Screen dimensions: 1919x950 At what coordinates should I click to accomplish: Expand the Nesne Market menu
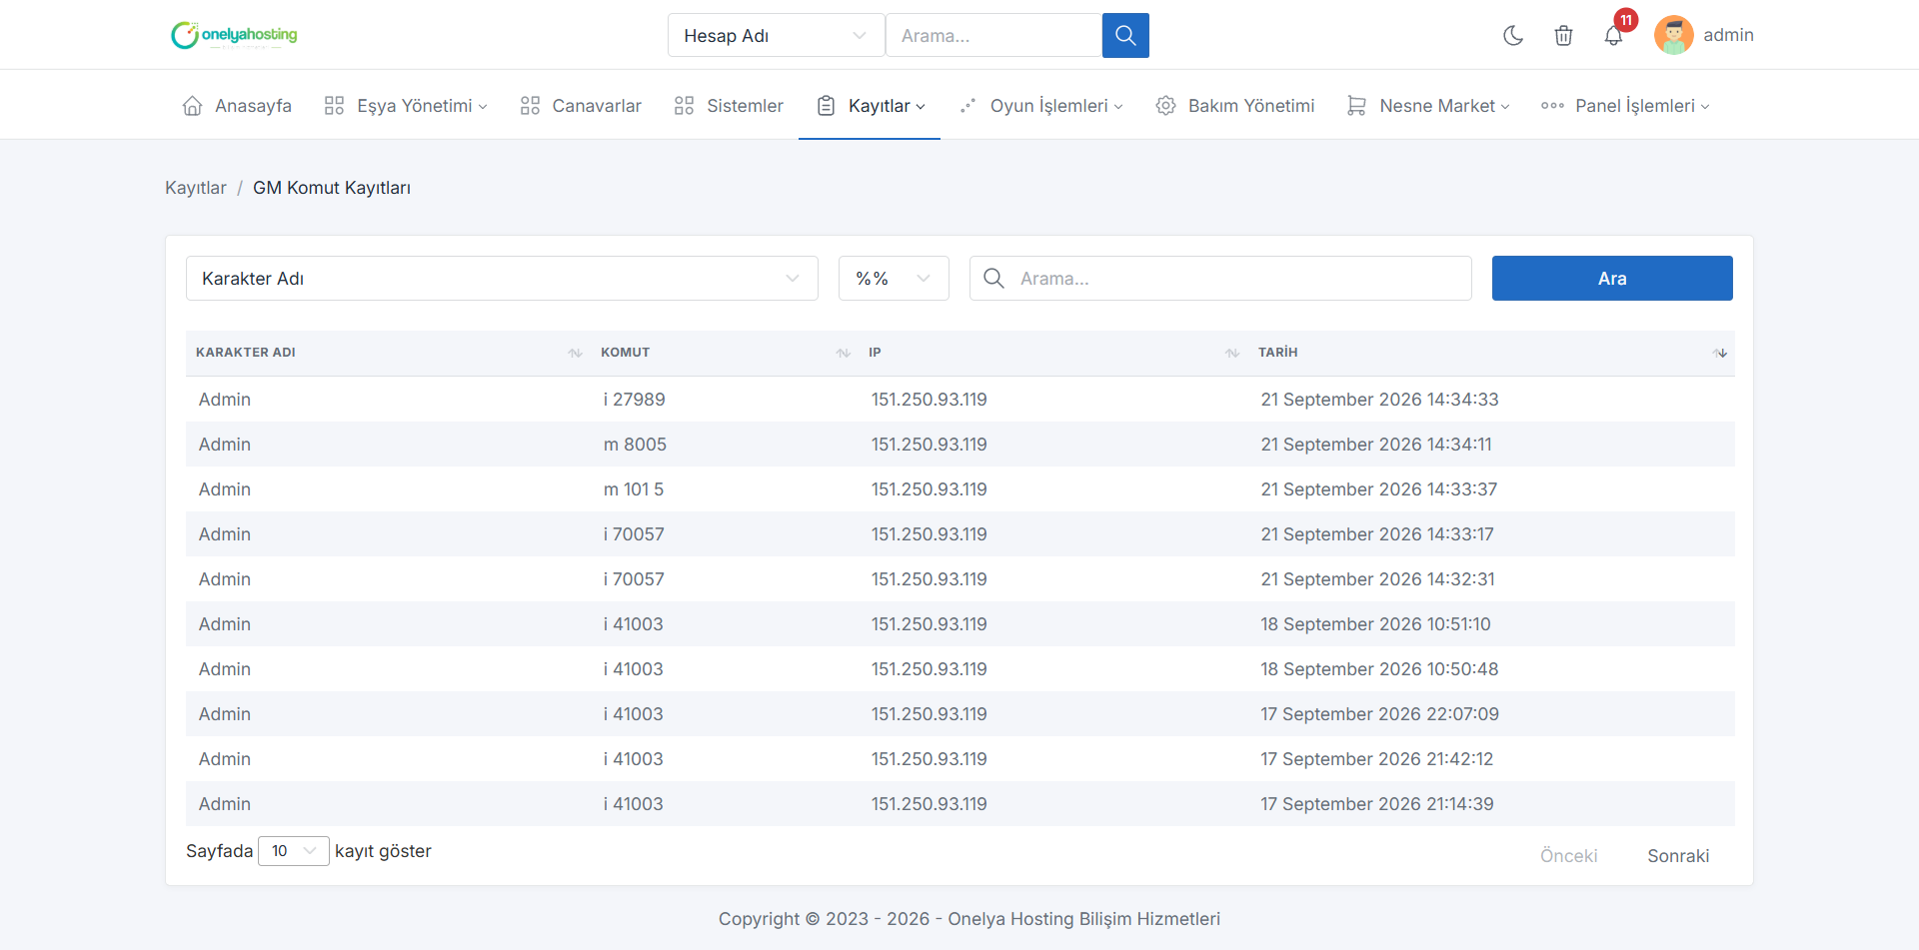click(1428, 106)
